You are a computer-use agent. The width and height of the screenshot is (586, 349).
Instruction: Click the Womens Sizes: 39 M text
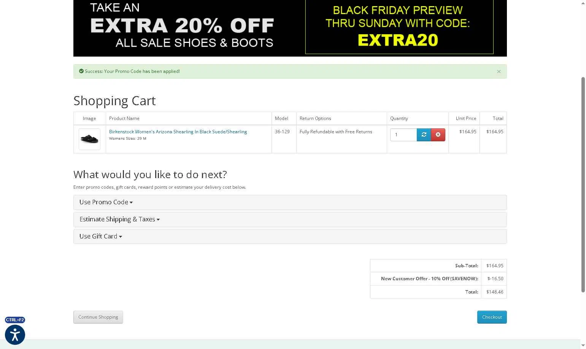[x=128, y=139]
